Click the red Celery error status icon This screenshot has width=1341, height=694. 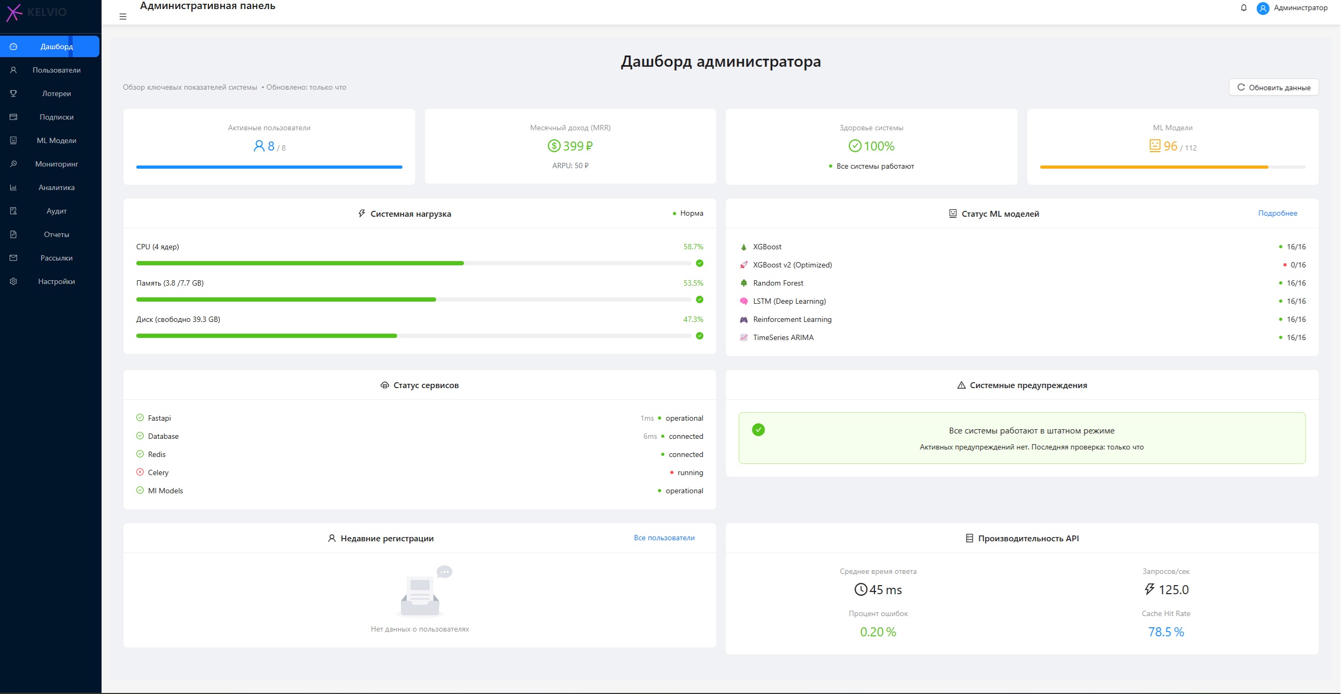coord(140,472)
